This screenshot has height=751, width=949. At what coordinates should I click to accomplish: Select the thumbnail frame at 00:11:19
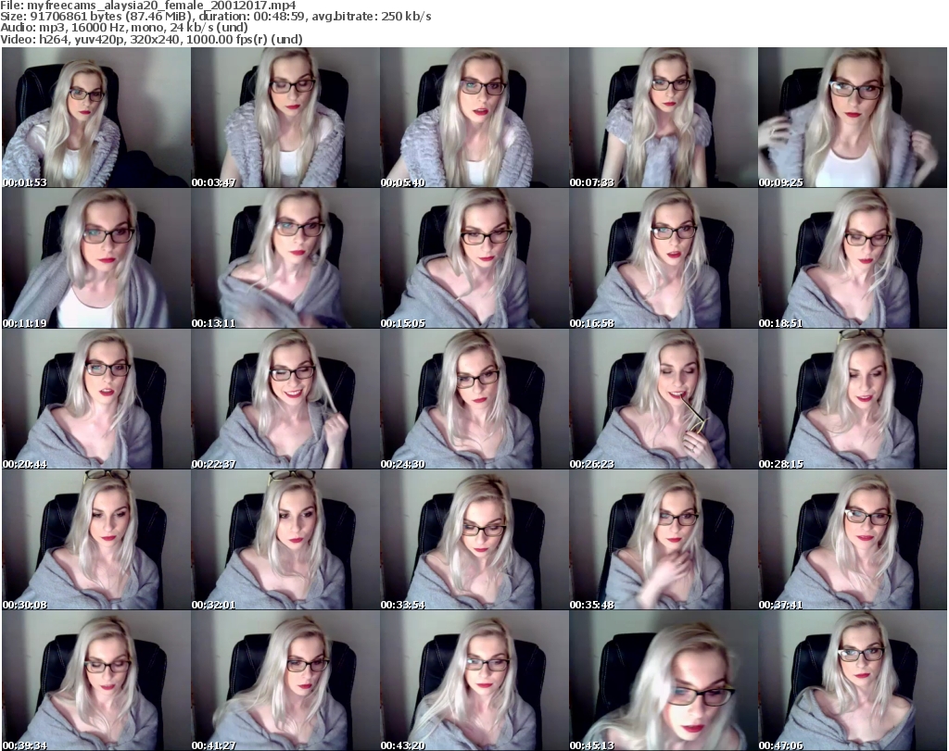pos(96,258)
